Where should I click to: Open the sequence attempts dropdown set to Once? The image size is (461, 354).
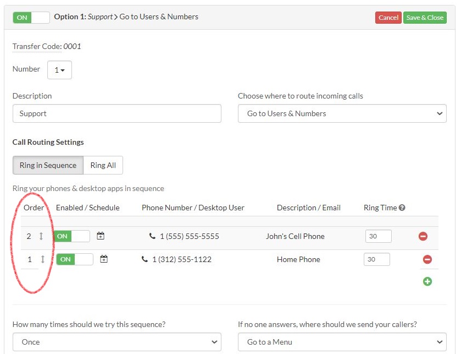point(116,342)
